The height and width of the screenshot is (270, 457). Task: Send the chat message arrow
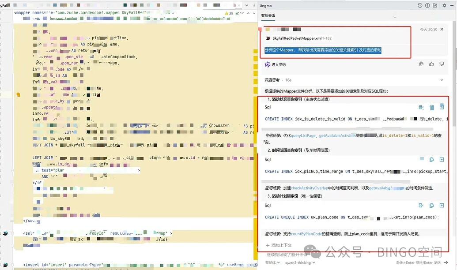coord(446,262)
